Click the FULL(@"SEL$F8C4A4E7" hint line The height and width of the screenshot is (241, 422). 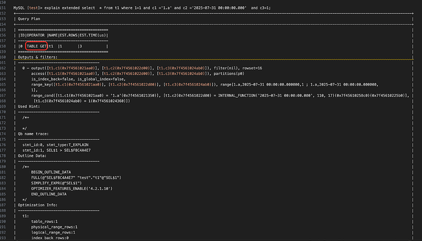(x=76, y=178)
